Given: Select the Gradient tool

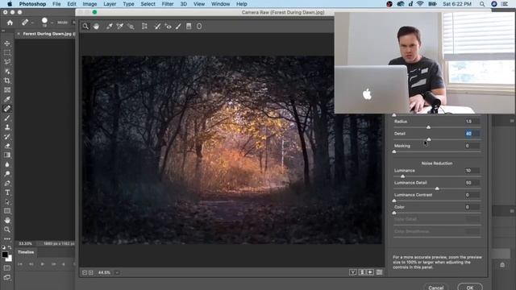Looking at the screenshot, I should (7, 155).
